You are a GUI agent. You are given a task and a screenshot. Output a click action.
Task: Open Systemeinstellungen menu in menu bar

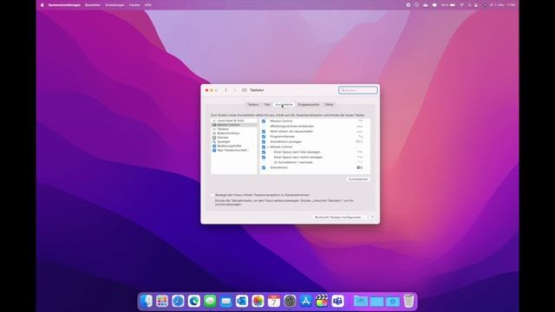(x=64, y=5)
